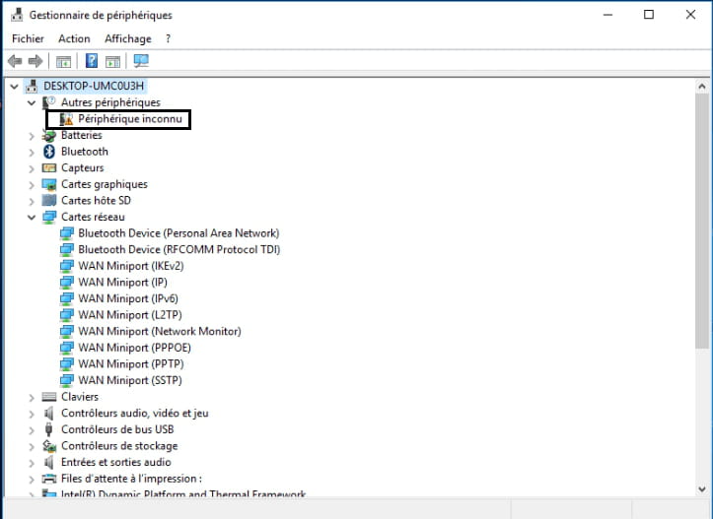Viewport: 713px width, 519px height.
Task: Click the warning icon of Périphérique inconnu
Action: click(66, 119)
